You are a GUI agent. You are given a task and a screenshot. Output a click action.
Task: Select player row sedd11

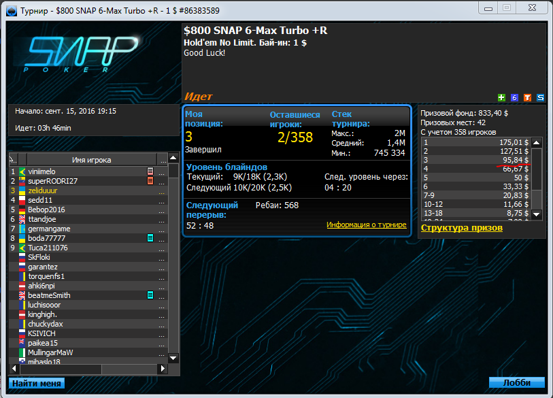88,200
